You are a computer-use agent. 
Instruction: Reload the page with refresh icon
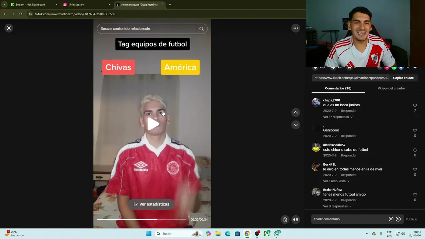click(21, 14)
